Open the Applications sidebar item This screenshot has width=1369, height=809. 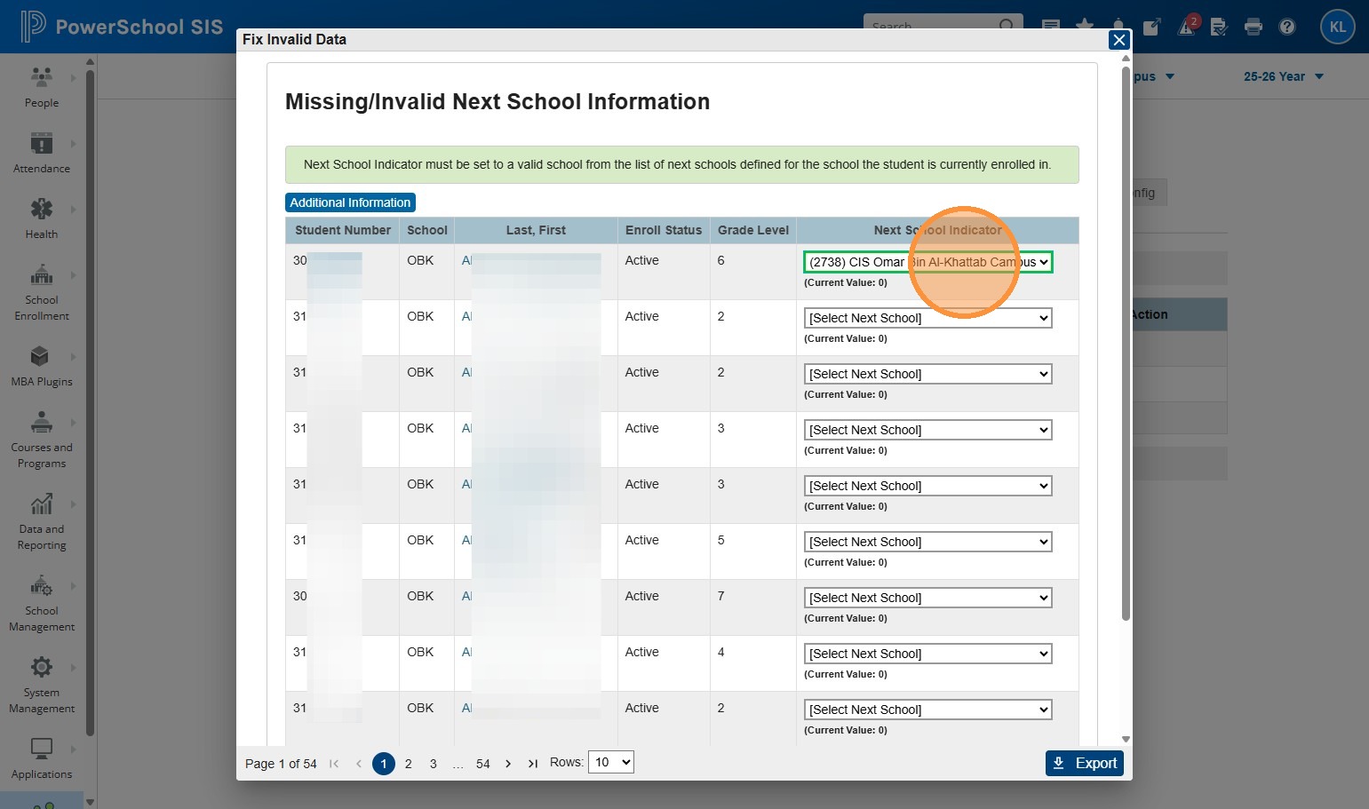point(42,758)
